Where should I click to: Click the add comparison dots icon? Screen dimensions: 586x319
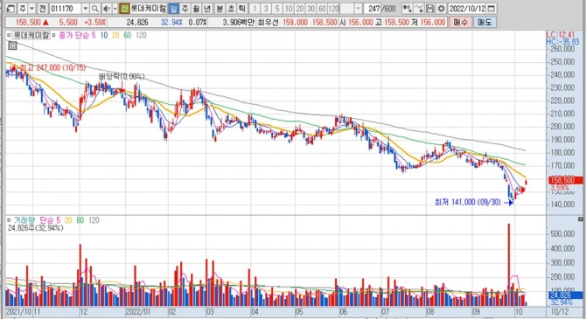click(x=407, y=9)
